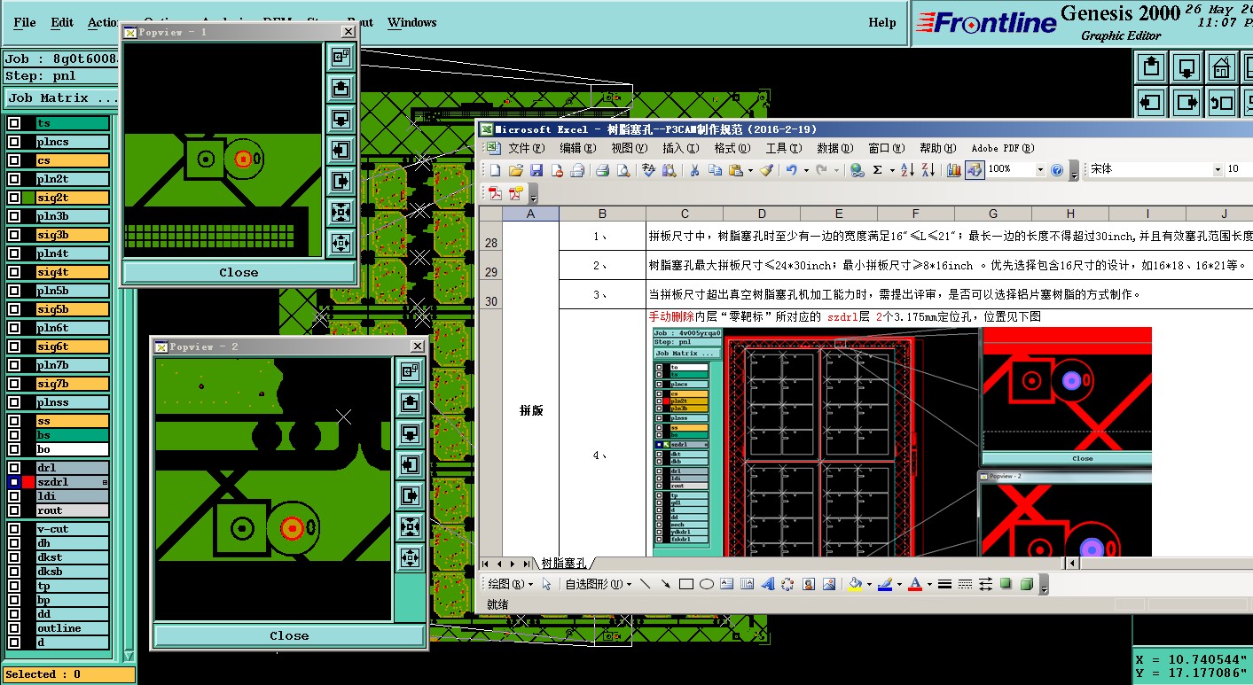Click the home view house icon
The height and width of the screenshot is (685, 1253).
[1222, 66]
